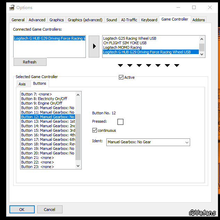Open the AI-Traffic tab

click(129, 20)
